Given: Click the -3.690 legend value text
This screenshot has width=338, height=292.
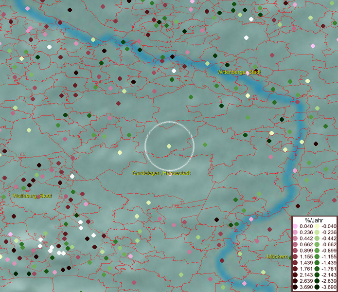Looking at the screenshot, I should (x=329, y=287).
